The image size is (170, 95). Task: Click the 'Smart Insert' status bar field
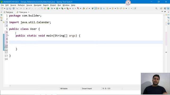[87, 89]
